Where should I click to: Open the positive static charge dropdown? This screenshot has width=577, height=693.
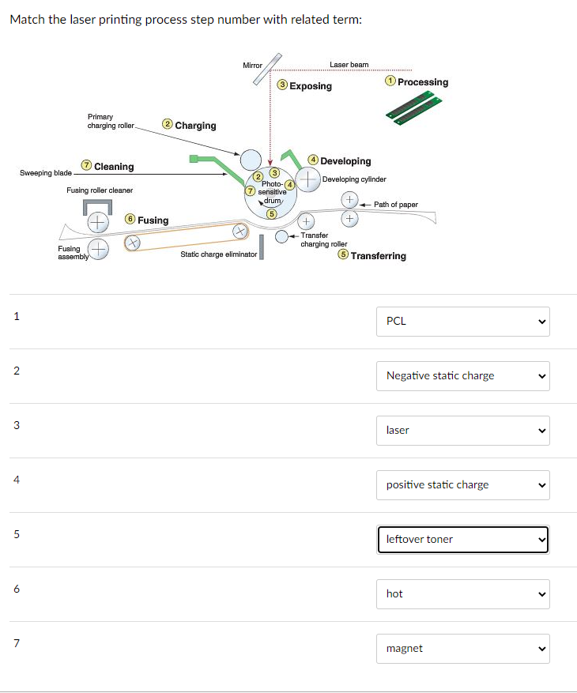click(463, 485)
